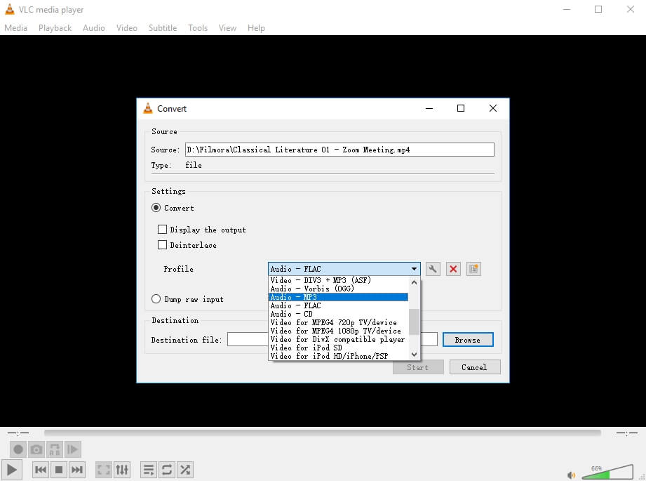Collapse the Profile dropdown arrow
The image size is (646, 481).
click(x=414, y=269)
